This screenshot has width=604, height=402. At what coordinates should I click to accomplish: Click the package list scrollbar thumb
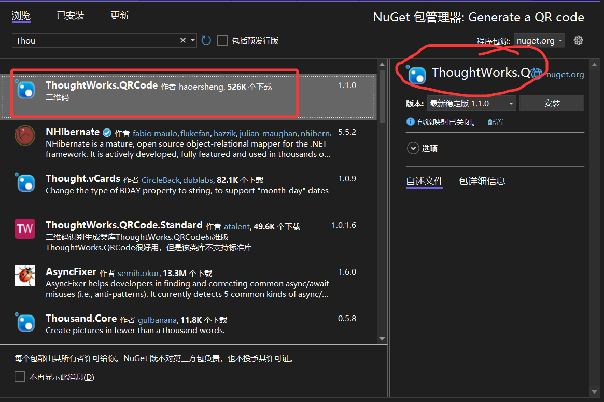382,96
